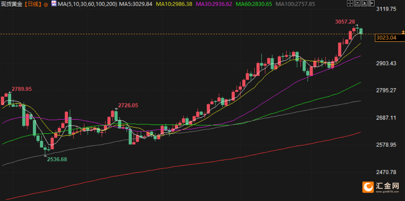405x201 pixels.
Task: Click the 2578.95 axis price label
Action: (x=387, y=145)
